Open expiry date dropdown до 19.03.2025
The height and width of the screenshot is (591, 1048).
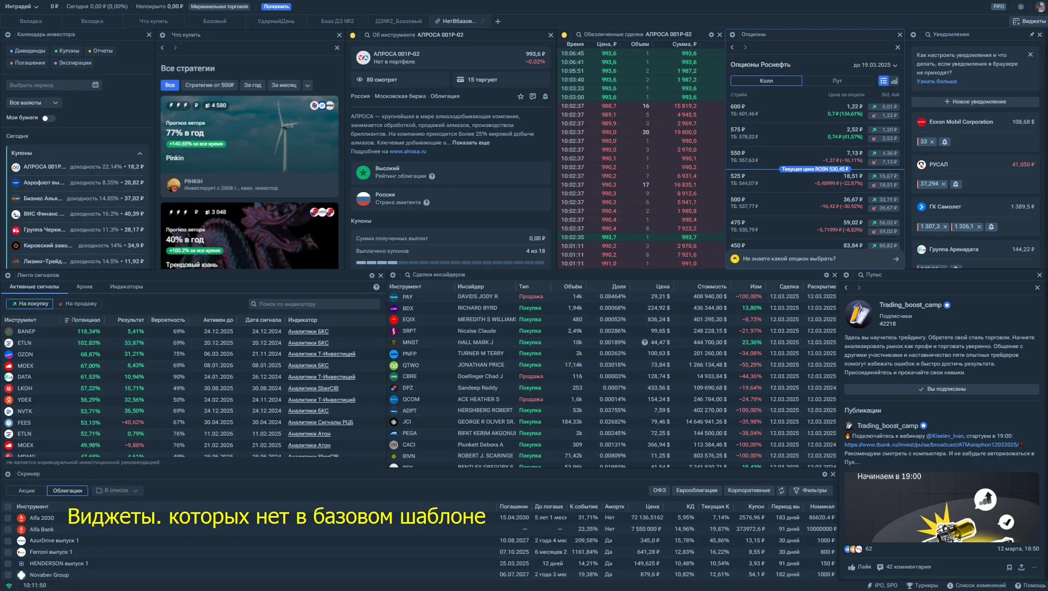pyautogui.click(x=875, y=65)
